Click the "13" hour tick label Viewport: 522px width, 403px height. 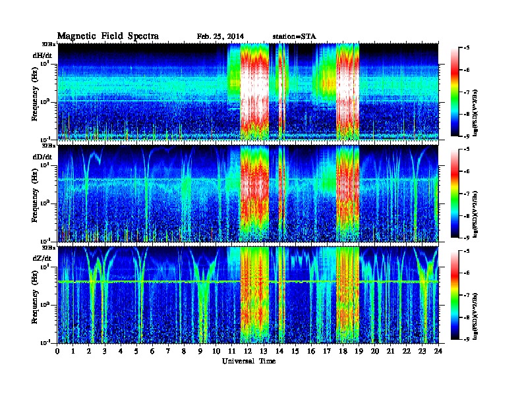[x=264, y=351]
